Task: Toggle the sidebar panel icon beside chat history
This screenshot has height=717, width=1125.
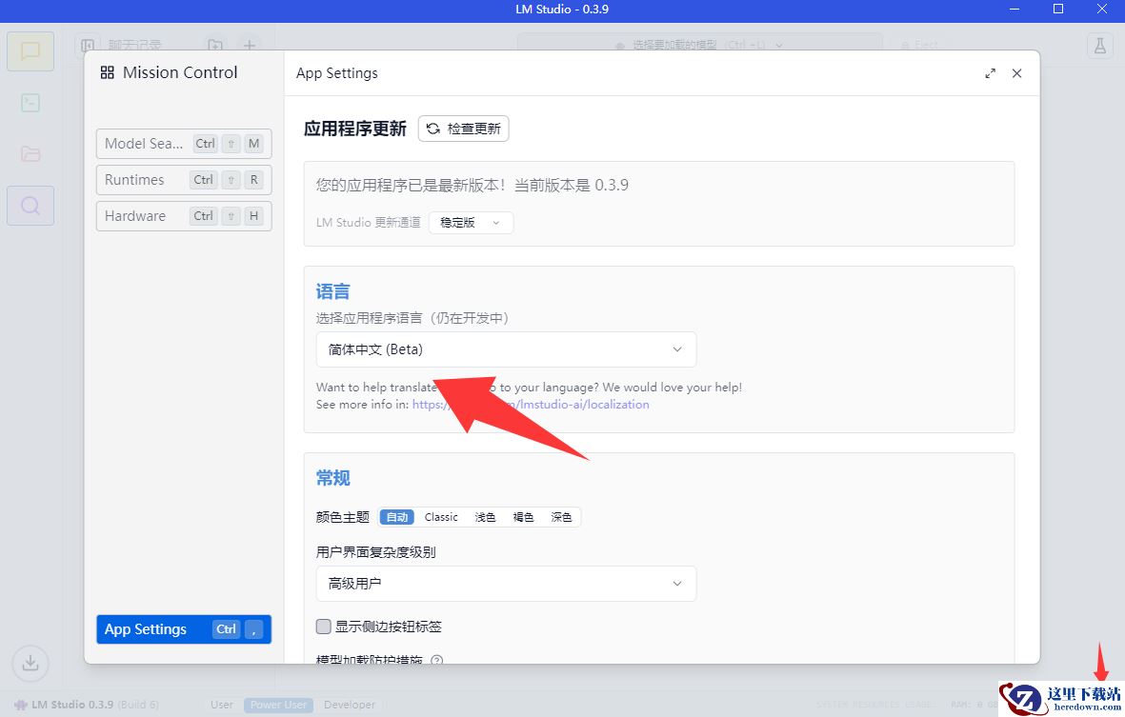Action: (x=88, y=45)
